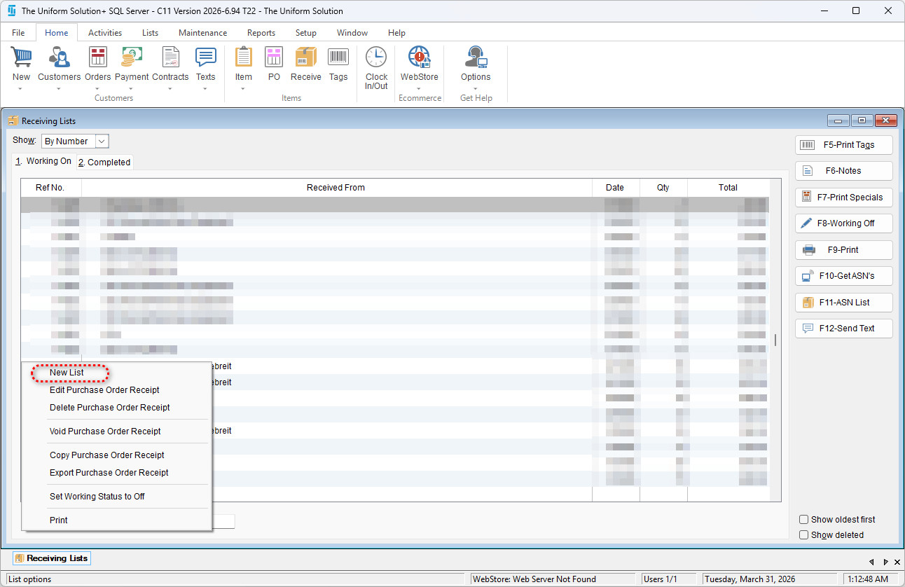Expand the arrow under New cart icon
905x587 pixels.
[x=21, y=89]
